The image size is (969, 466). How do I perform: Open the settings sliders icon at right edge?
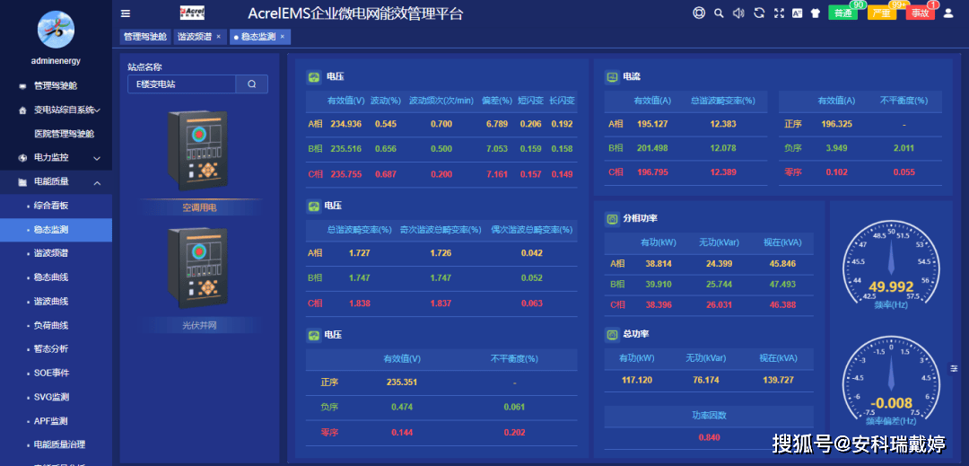[x=955, y=368]
